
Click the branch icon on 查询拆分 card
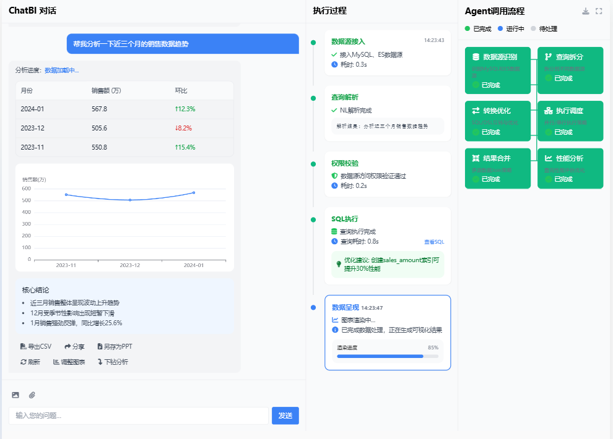coord(548,57)
